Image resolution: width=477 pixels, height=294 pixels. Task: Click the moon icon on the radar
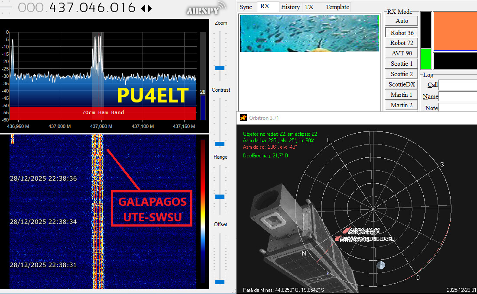[380, 265]
